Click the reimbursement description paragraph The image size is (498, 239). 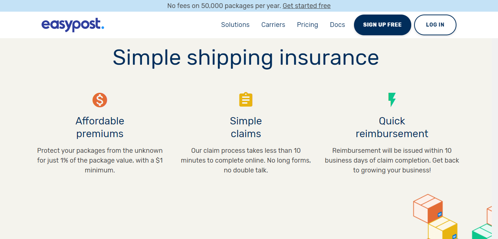pyautogui.click(x=392, y=160)
